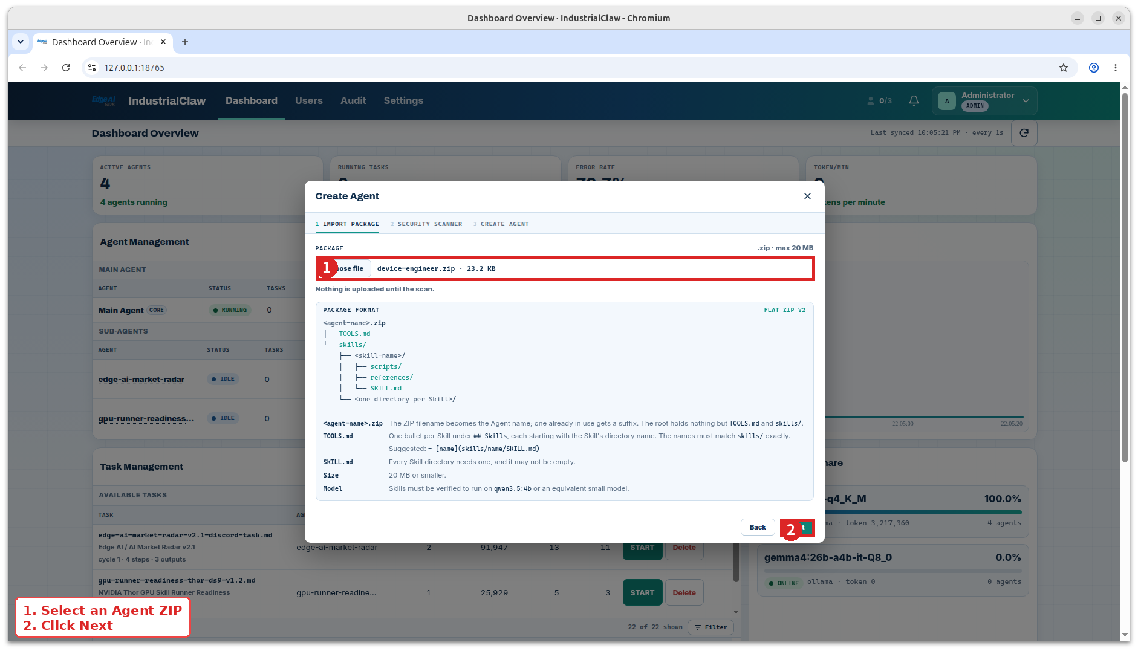This screenshot has width=1138, height=651.
Task: Bookmark this page with star icon
Action: tap(1064, 68)
